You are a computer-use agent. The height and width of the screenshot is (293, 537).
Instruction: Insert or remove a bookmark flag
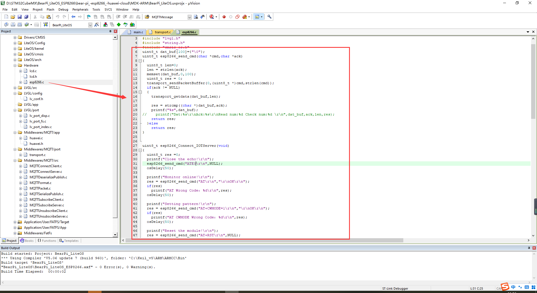point(89,17)
